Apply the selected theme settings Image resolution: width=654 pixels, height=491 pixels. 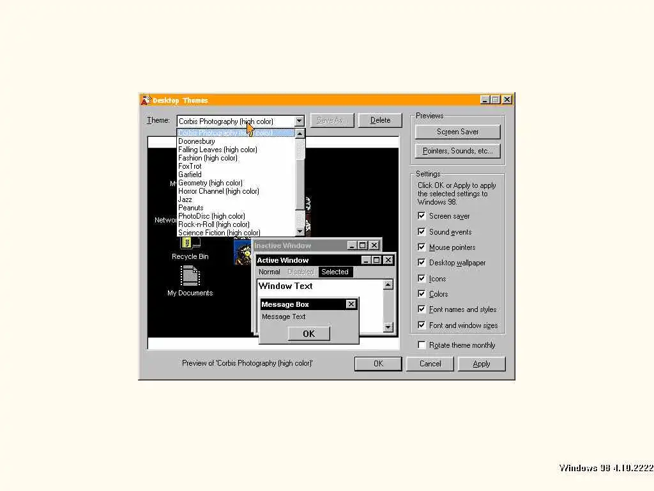tap(482, 364)
